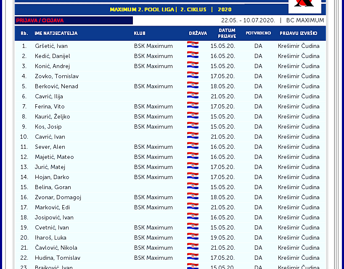
Task: Select player name Konić, Andrej
Action: coord(52,66)
